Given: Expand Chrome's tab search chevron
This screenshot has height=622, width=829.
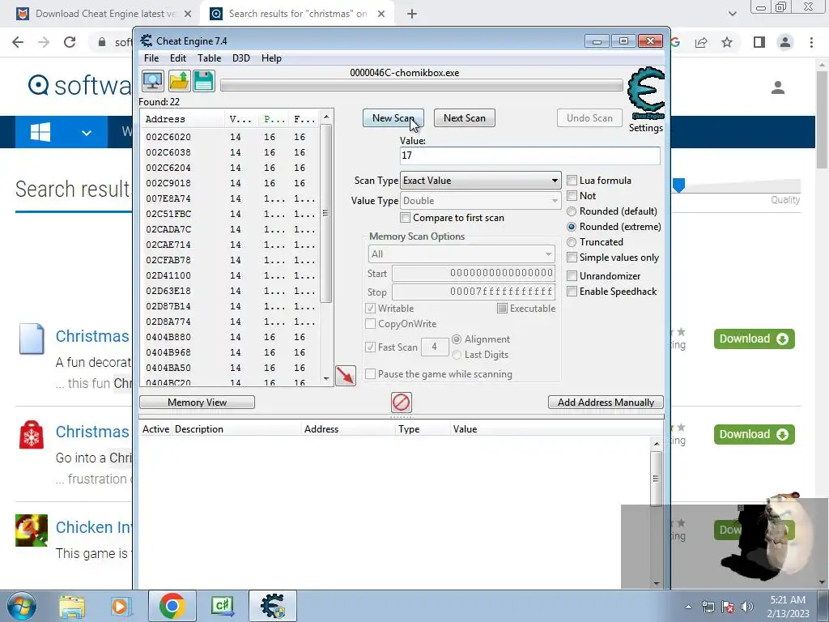Looking at the screenshot, I should coord(732,14).
